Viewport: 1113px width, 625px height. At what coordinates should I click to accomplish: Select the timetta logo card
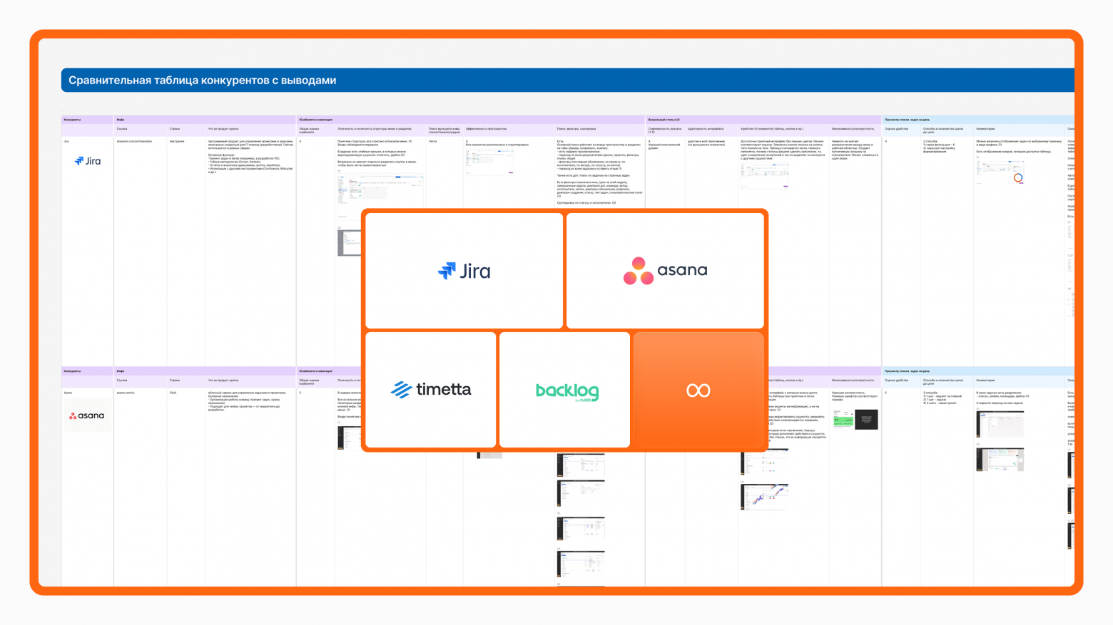(x=431, y=389)
